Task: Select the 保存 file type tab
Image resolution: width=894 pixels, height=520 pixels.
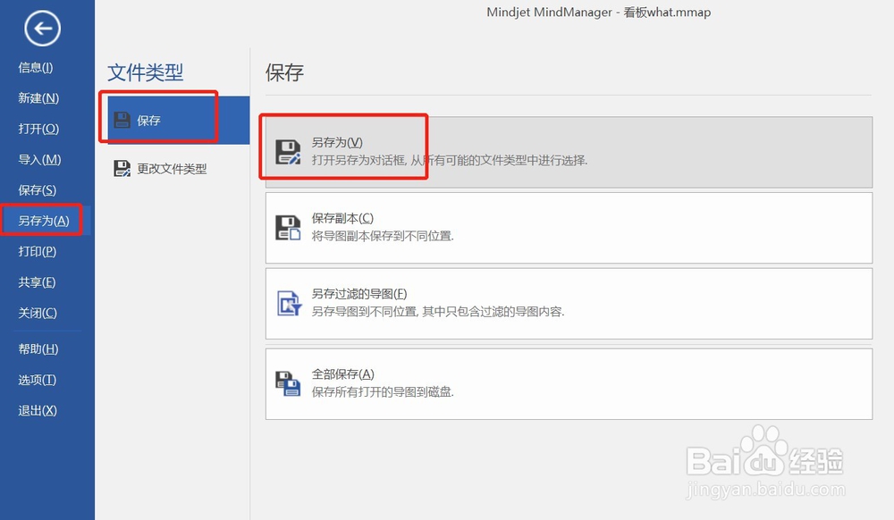Action: (179, 121)
